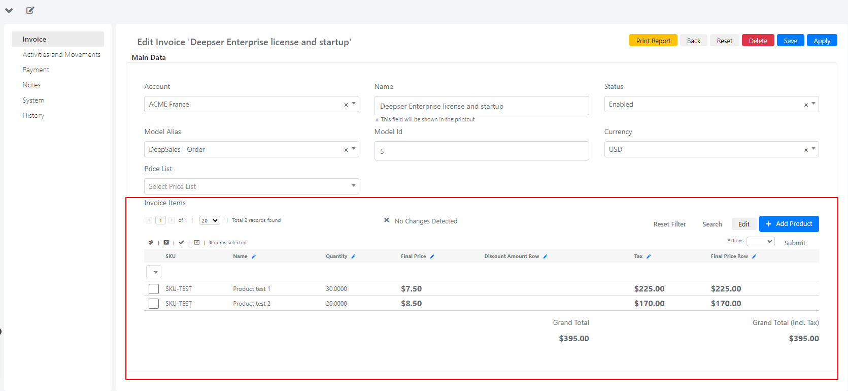Image resolution: width=848 pixels, height=391 pixels.
Task: Click the Product test 1 name cell
Action: (x=252, y=289)
